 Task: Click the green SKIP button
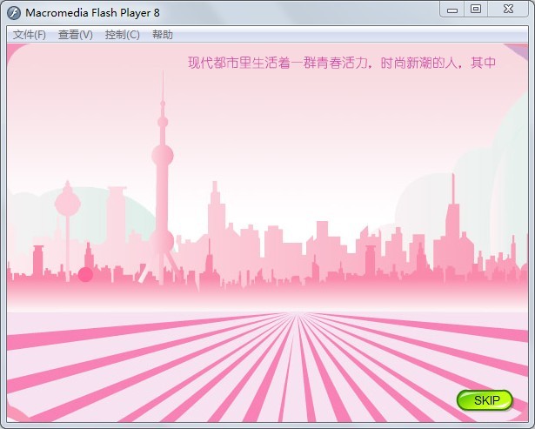click(485, 400)
